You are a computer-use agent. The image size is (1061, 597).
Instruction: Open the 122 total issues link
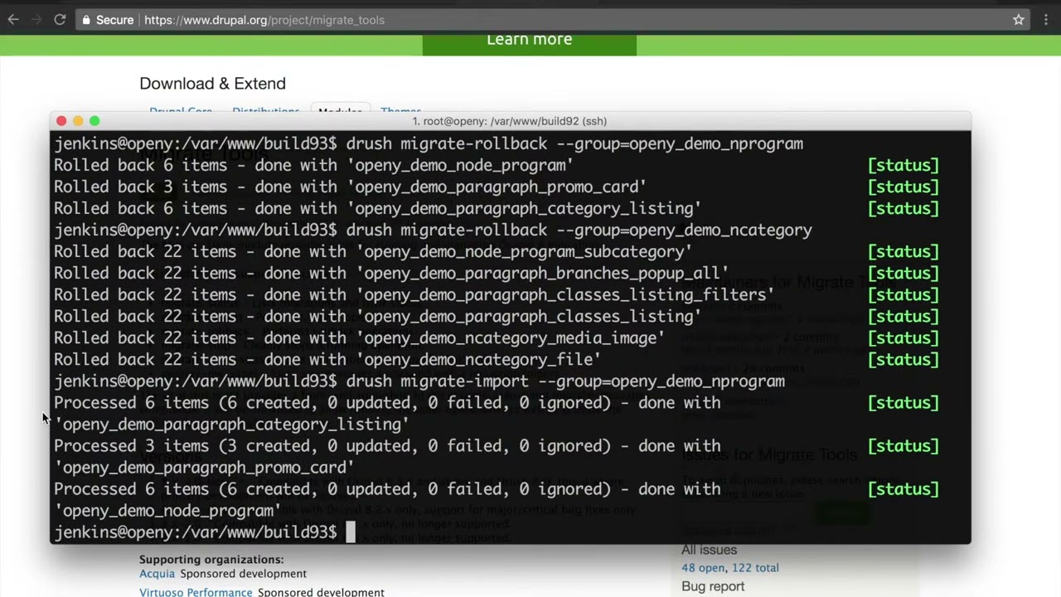click(x=755, y=568)
